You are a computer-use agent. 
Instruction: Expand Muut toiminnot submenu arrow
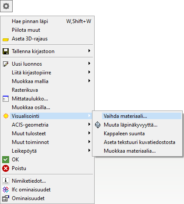click(x=89, y=142)
